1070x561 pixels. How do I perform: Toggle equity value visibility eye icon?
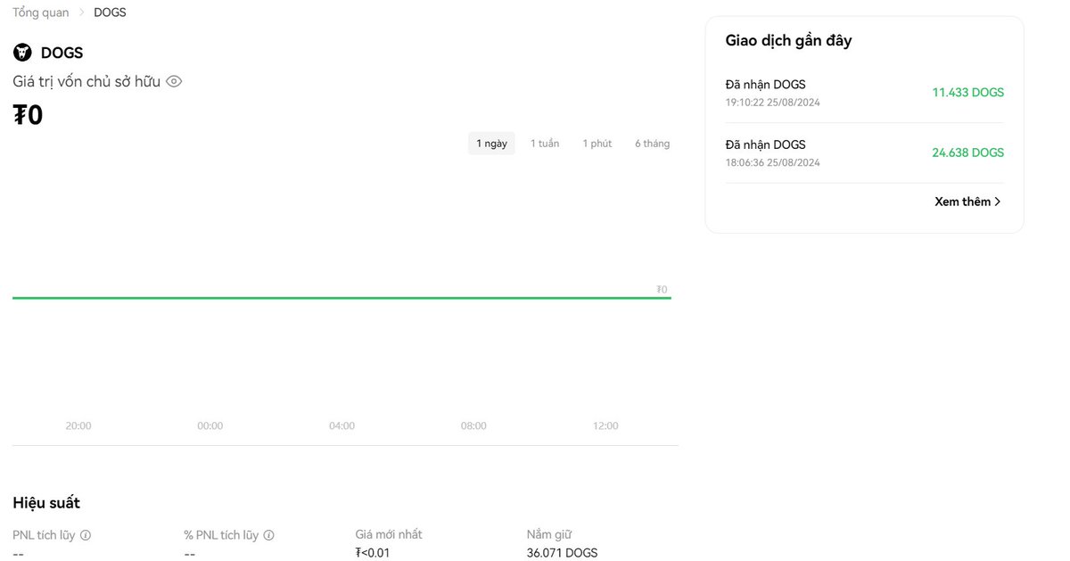pos(174,81)
